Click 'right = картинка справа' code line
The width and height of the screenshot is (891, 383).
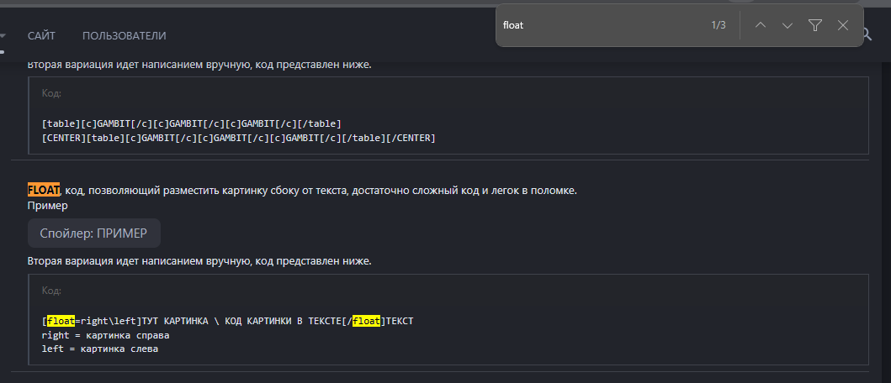pyautogui.click(x=105, y=334)
